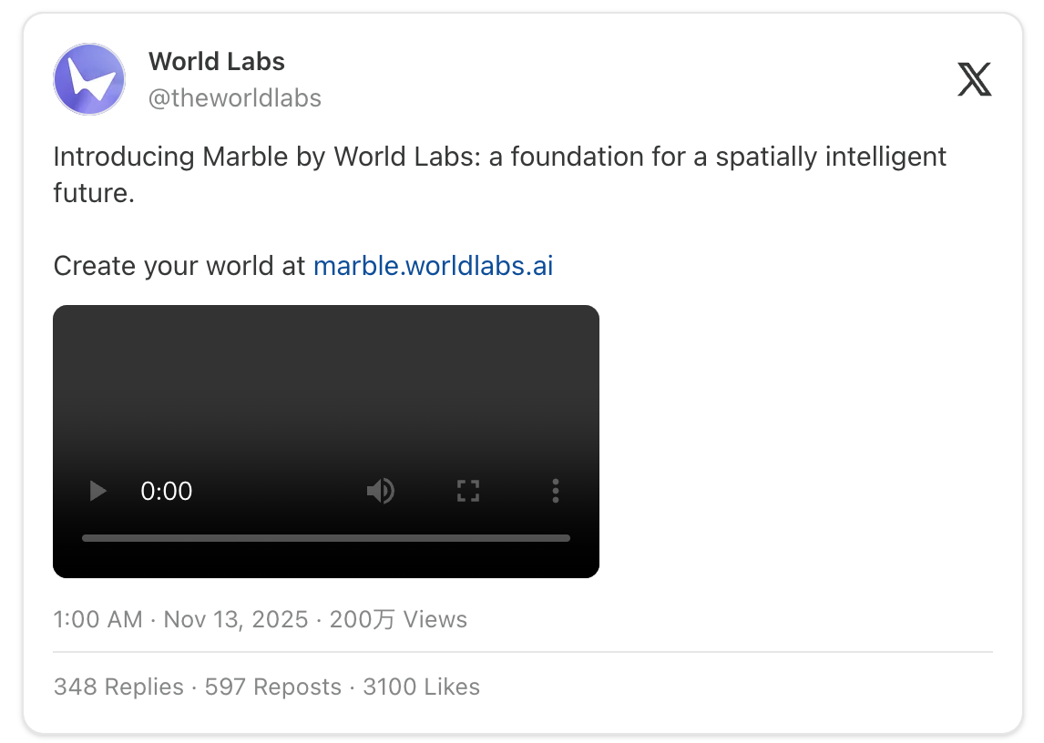This screenshot has width=1044, height=743.
Task: Open the marble.worldlabs.ai link
Action: (x=433, y=266)
